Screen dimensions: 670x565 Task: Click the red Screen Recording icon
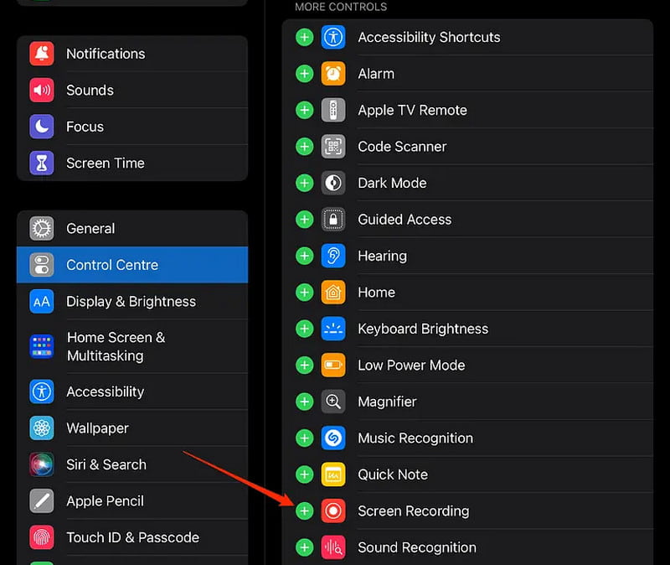pos(333,511)
